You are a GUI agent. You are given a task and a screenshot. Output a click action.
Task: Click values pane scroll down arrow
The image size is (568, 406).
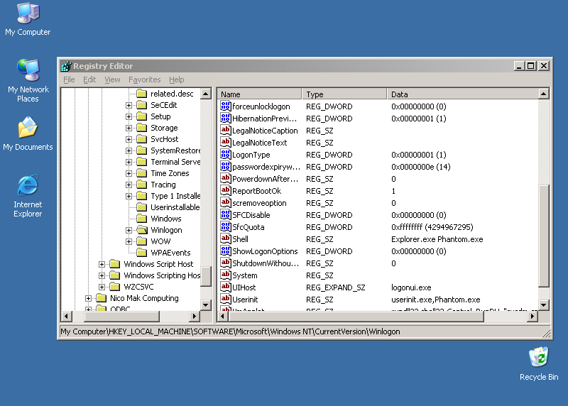pos(543,305)
